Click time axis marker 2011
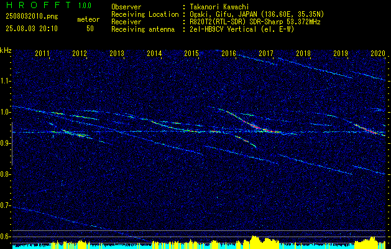Viewport: 391px width, 249px height. (42, 53)
